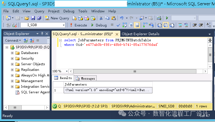Screen dimensions: 215x122
Task: Open the Tools menu
Action: pyautogui.click(x=83, y=11)
